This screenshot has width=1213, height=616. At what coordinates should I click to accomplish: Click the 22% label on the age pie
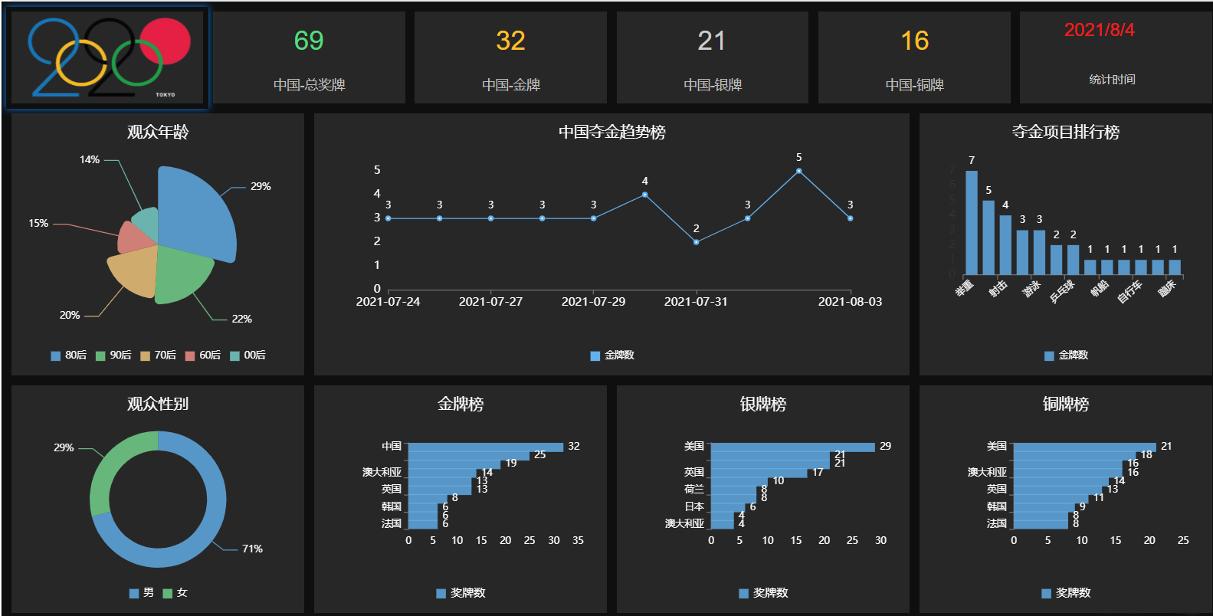click(x=241, y=319)
